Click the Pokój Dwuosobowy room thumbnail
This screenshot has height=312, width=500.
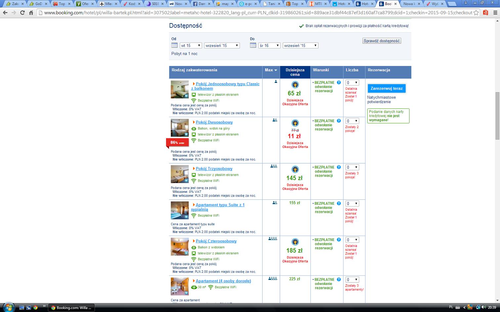point(180,128)
